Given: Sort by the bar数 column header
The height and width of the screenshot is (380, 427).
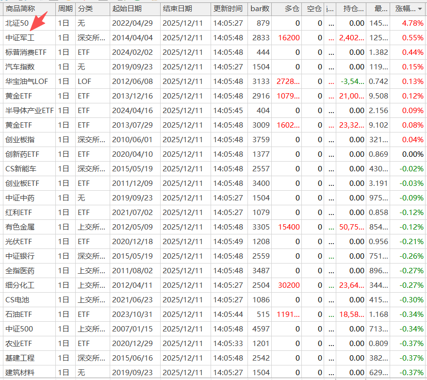Looking at the screenshot, I should coord(260,9).
